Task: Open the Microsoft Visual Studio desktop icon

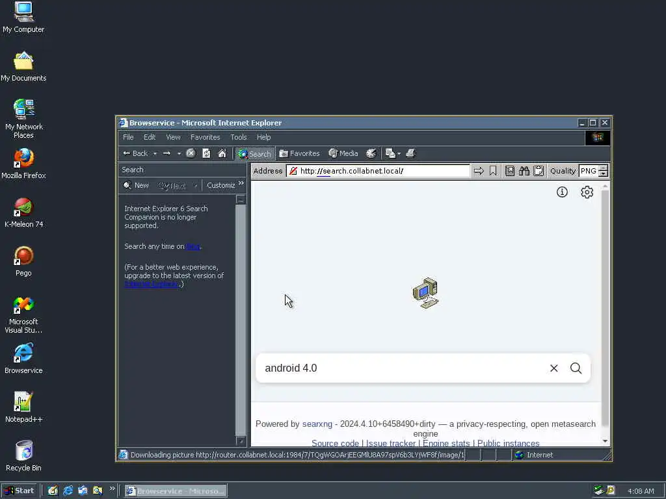Action: (24, 314)
